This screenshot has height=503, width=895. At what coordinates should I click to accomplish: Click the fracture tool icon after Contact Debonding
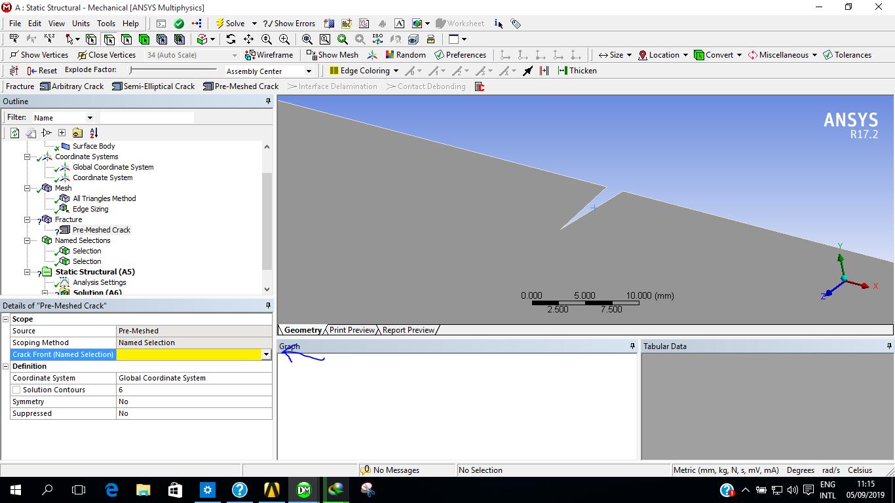[x=480, y=86]
